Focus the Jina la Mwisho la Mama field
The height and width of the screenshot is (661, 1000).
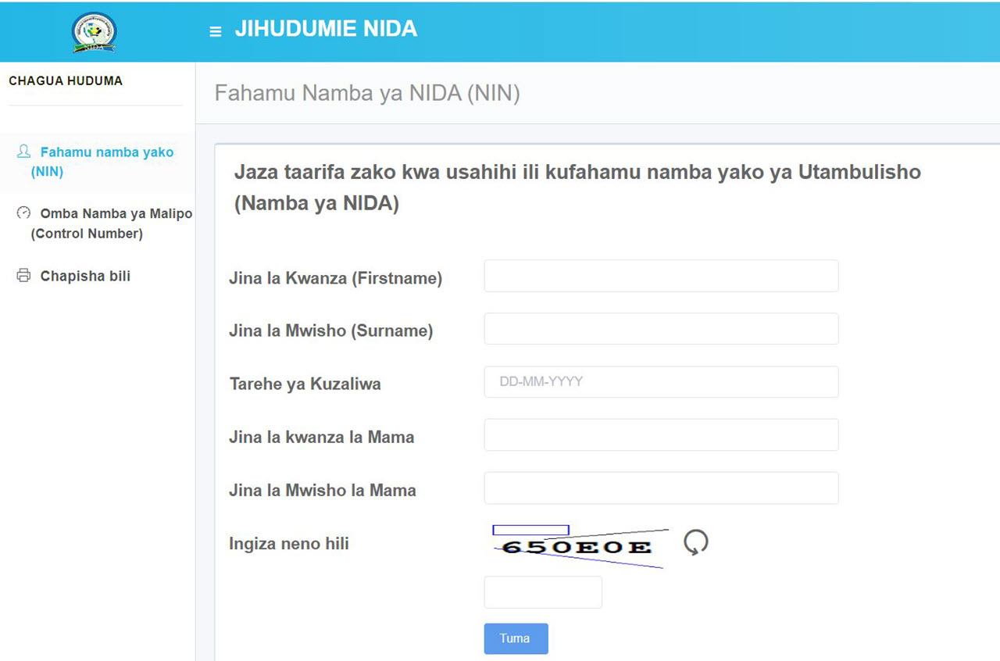coord(661,488)
